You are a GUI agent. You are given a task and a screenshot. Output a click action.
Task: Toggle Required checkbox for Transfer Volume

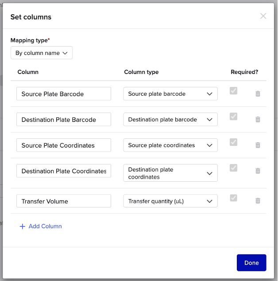pos(233,198)
